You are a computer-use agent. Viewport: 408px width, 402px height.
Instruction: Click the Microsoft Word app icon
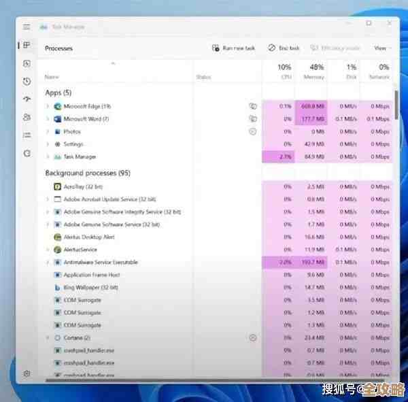pos(58,119)
